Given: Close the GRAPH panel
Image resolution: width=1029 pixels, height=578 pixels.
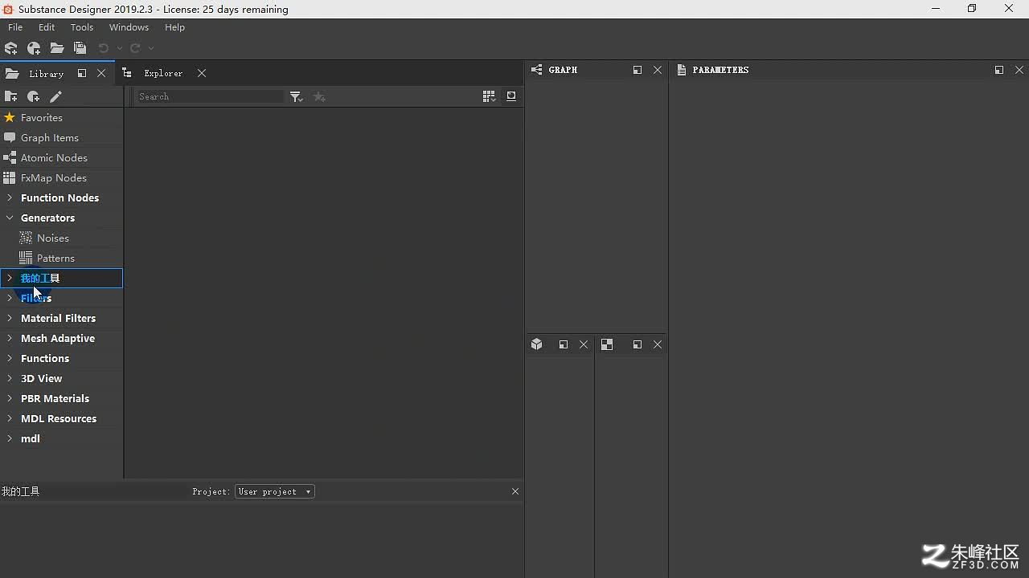Looking at the screenshot, I should [658, 70].
